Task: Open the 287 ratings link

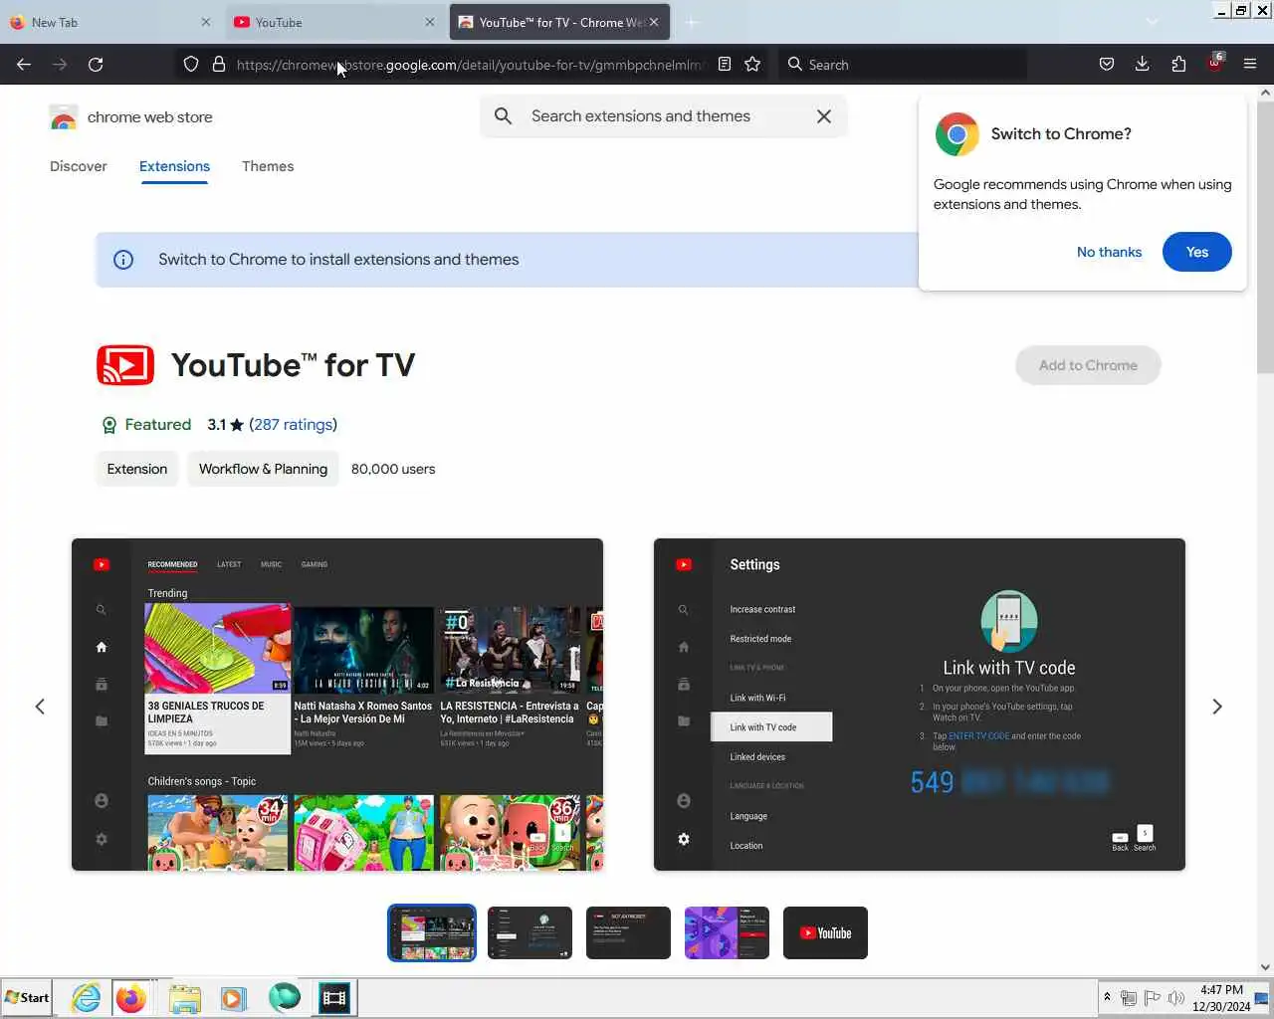Action: (x=293, y=424)
